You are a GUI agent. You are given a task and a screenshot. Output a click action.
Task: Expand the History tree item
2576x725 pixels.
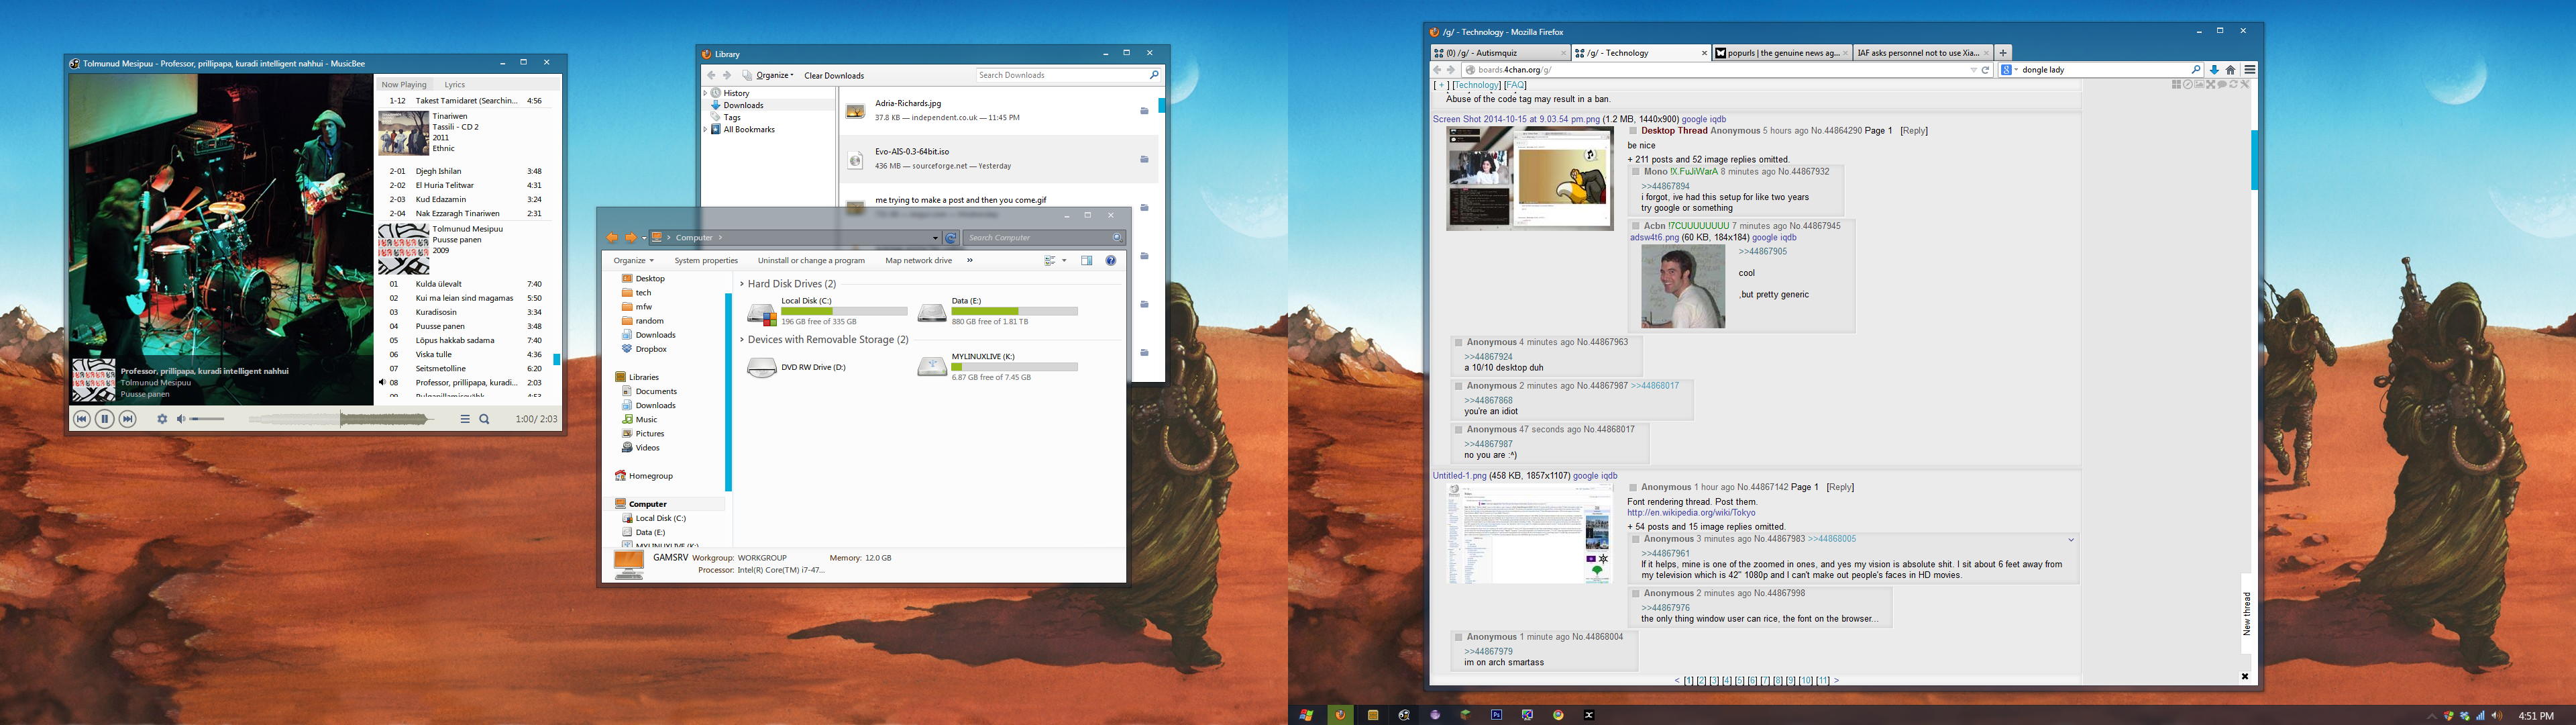point(706,93)
